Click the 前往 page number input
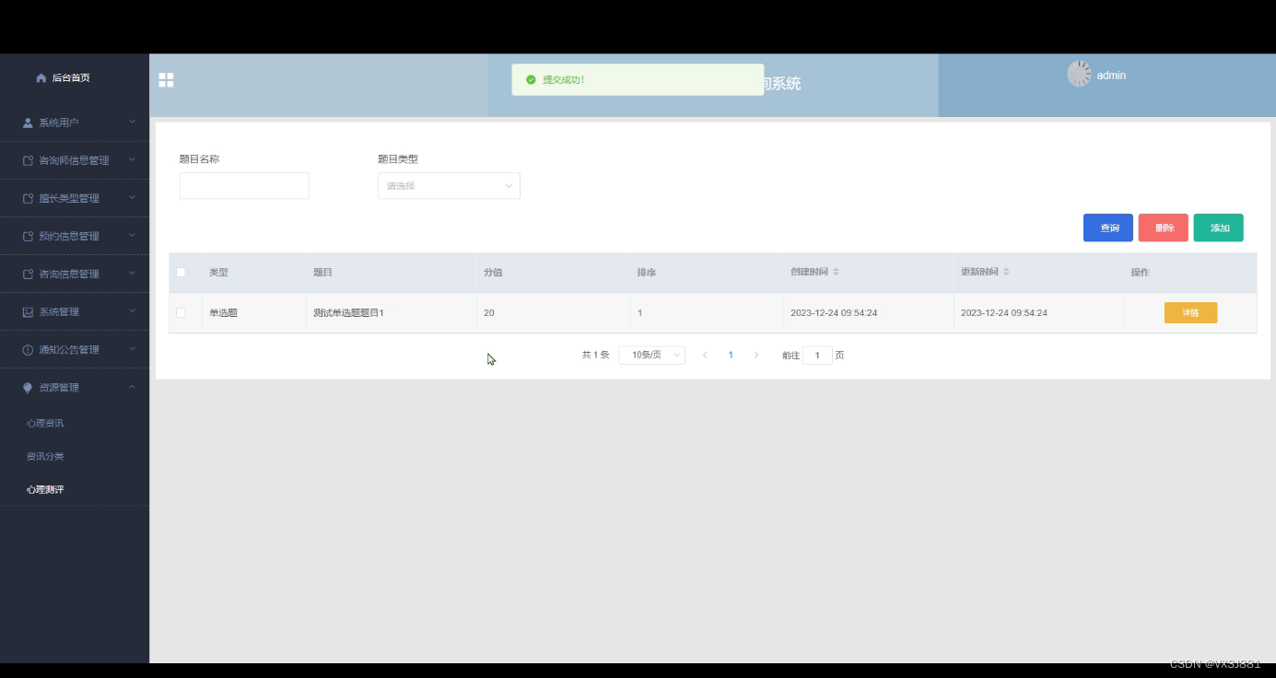 click(x=817, y=355)
